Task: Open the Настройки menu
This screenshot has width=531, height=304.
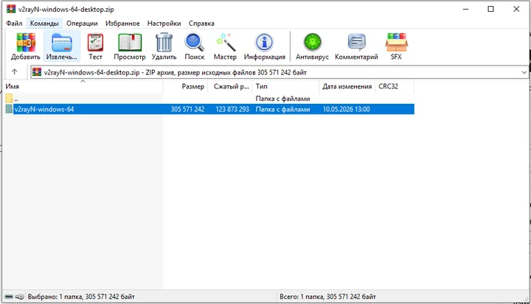Action: click(x=164, y=24)
